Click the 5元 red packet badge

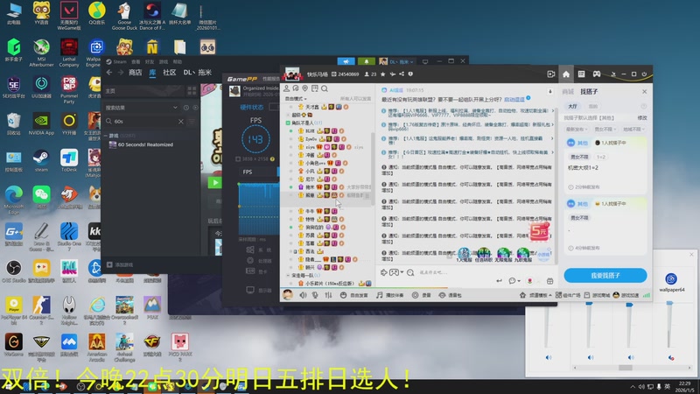coord(539,231)
